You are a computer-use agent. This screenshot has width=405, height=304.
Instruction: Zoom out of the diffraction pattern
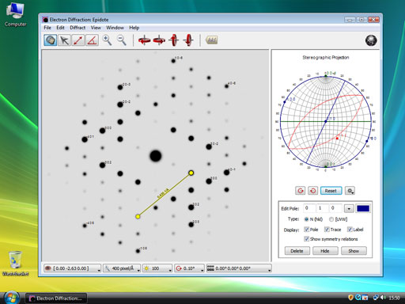(x=122, y=40)
